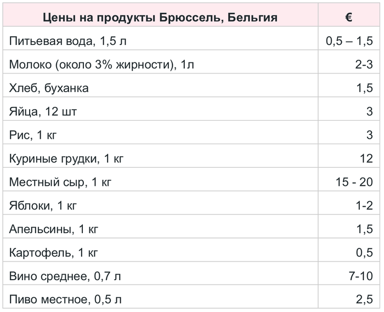
Task: Click the price 0,5 – 1,5 for water
Action: pos(349,42)
